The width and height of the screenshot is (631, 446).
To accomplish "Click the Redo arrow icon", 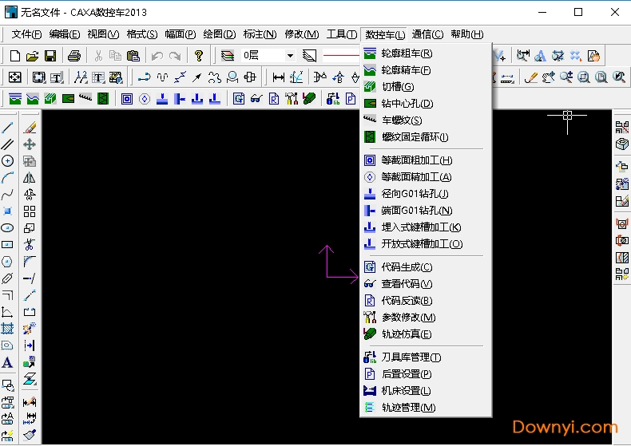I will click(x=175, y=56).
